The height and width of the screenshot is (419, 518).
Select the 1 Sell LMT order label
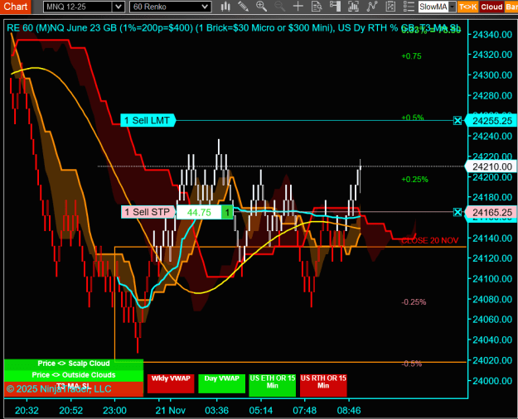148,121
